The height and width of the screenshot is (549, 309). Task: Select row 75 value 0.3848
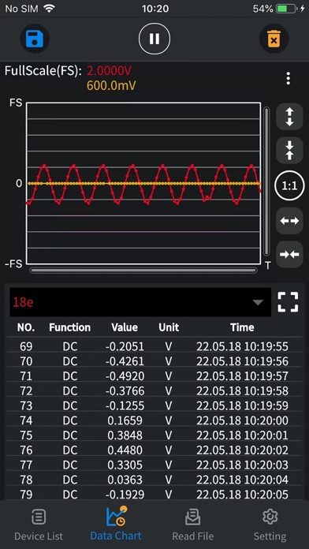(x=125, y=435)
